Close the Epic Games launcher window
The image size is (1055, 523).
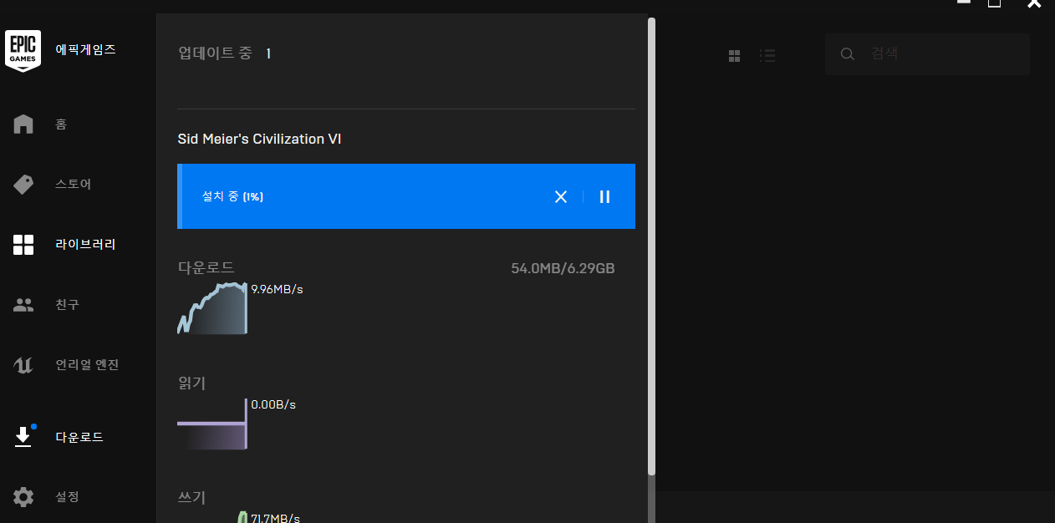pos(1034,3)
